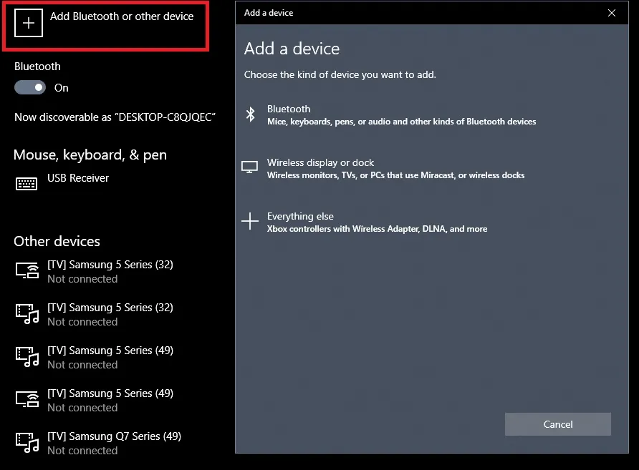The height and width of the screenshot is (470, 639).
Task: Click the icon of the second Samsung 5 Series (49)
Action: point(27,399)
